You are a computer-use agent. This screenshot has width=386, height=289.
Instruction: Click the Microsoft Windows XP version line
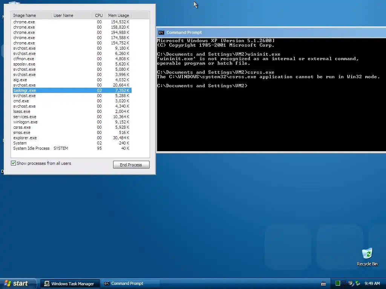216,41
